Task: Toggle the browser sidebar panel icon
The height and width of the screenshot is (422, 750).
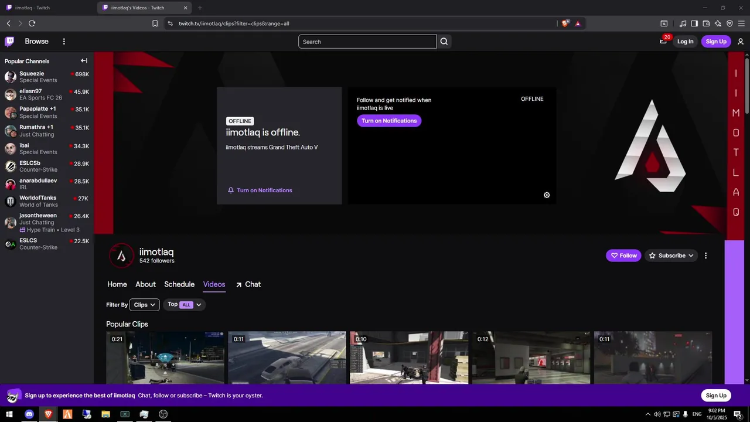Action: coord(694,23)
